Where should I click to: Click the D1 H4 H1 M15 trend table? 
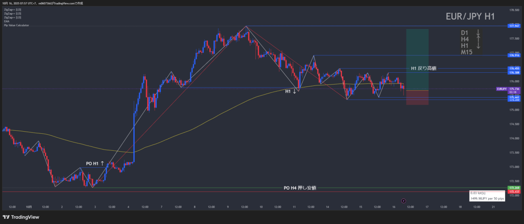tap(471, 42)
